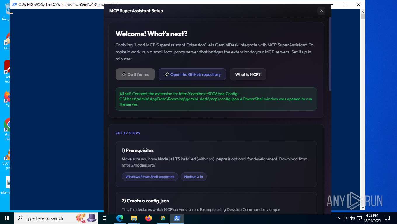Click the setup dialog's vertical scrollbar thumb
Screen dimensions: 397x224
click(x=330, y=54)
